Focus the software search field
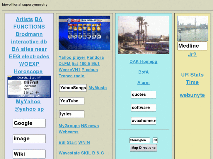The height and width of the screenshot is (159, 213). [144, 108]
